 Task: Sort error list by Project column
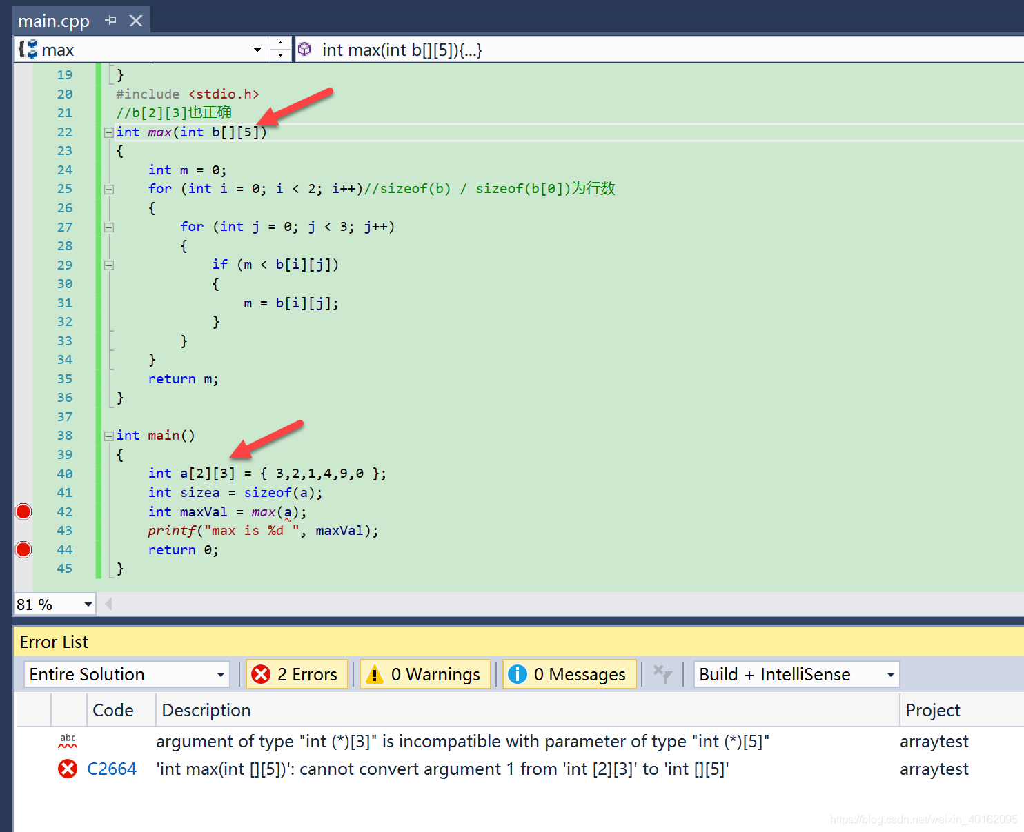pyautogui.click(x=961, y=710)
